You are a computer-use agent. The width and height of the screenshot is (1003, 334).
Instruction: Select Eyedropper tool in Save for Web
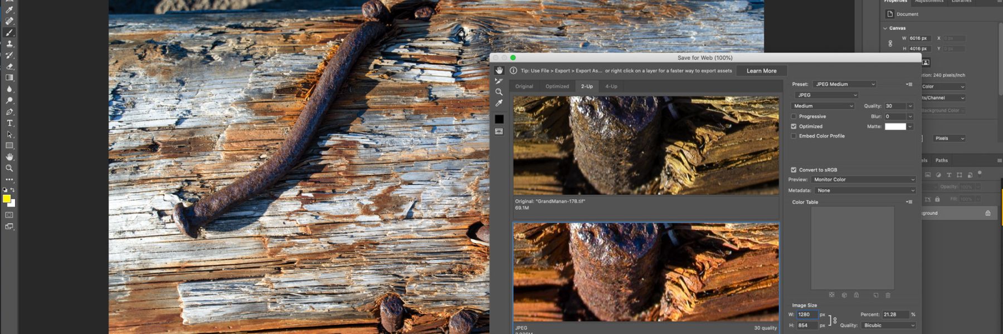(499, 104)
